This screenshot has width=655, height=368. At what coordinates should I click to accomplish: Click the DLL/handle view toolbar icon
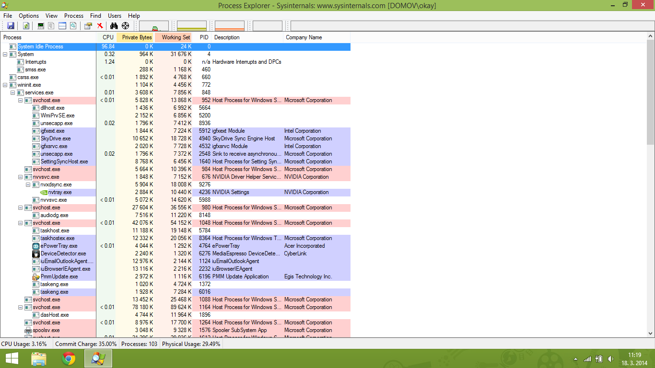(x=72, y=26)
